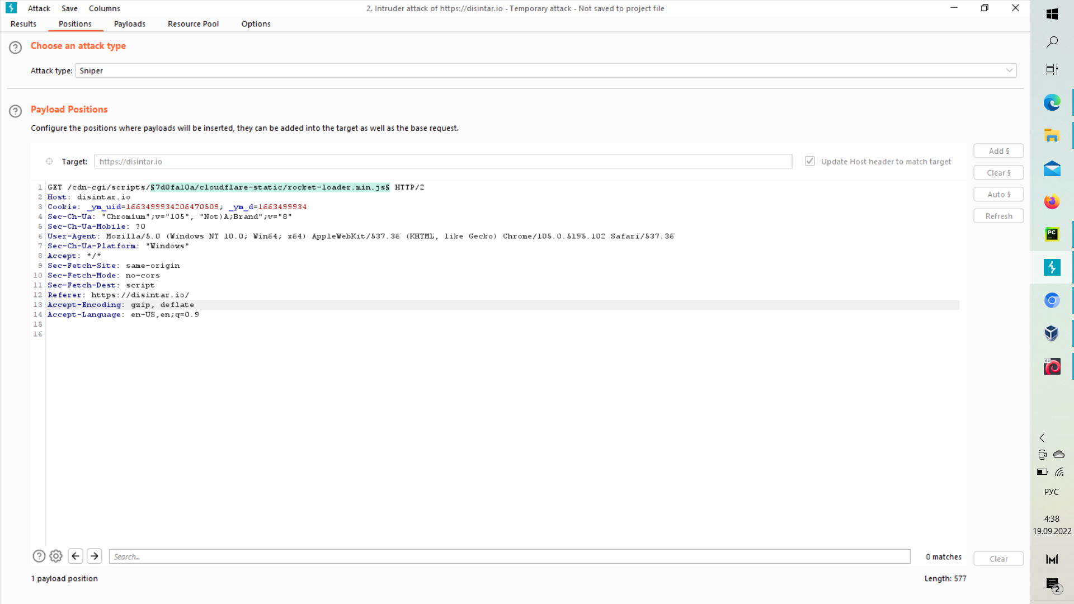Click the Refresh button

click(x=999, y=216)
